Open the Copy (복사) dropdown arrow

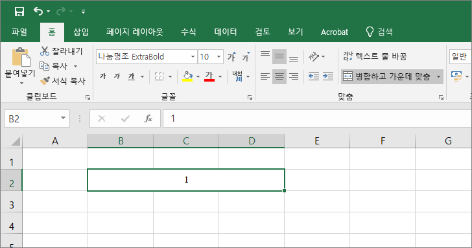click(x=76, y=66)
